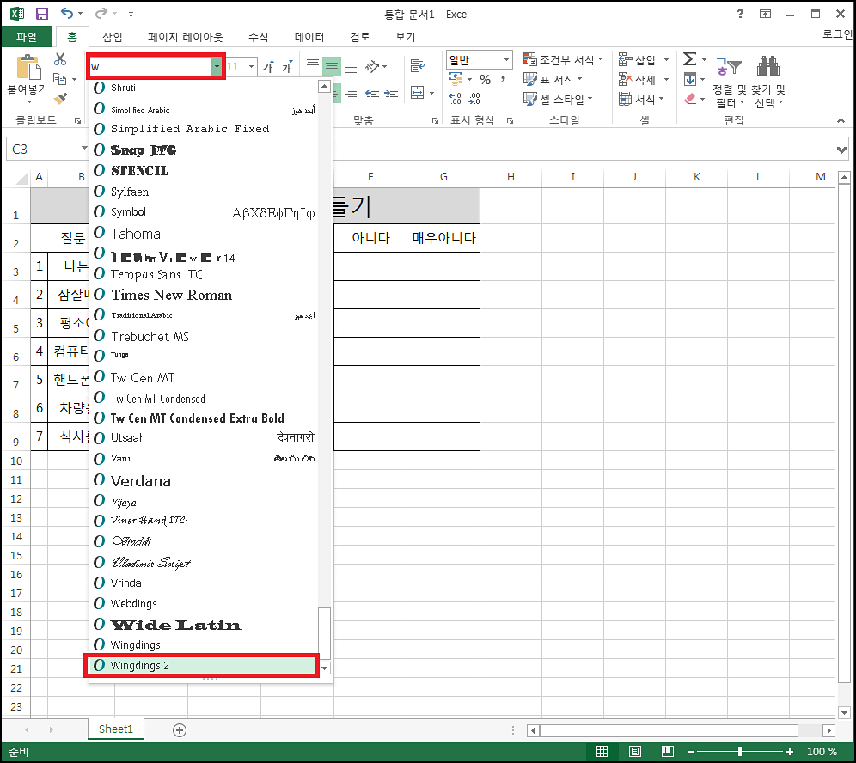Screen dimensions: 856x763
Task: Open the 삽입 ribbon tab
Action: point(113,37)
